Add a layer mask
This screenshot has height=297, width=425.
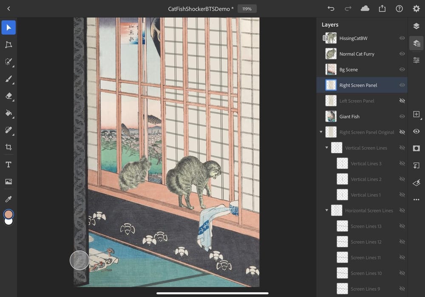[416, 148]
